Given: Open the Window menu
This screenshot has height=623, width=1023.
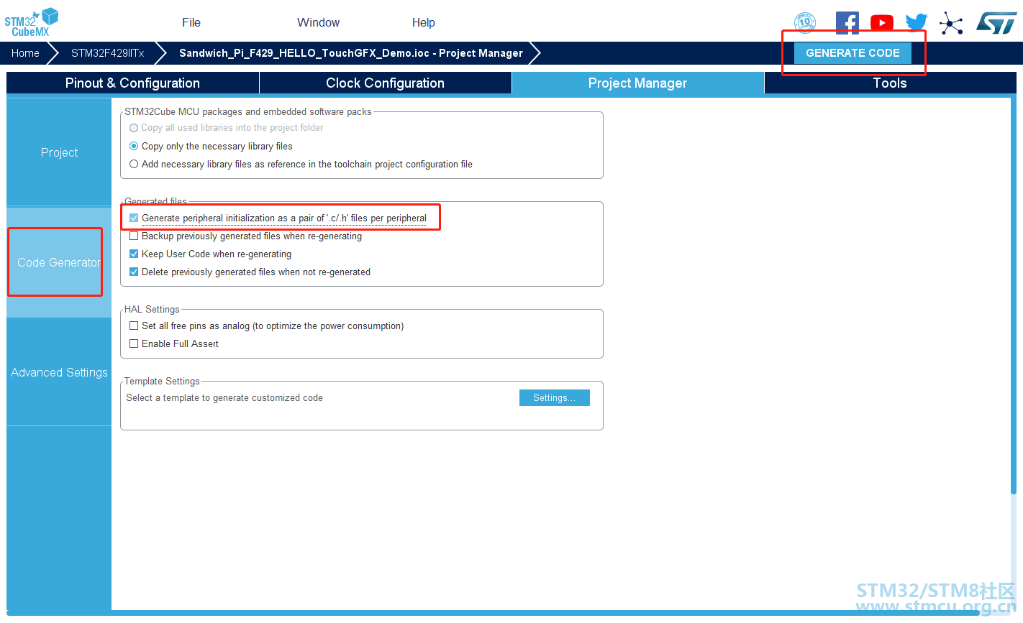Looking at the screenshot, I should click(x=318, y=22).
